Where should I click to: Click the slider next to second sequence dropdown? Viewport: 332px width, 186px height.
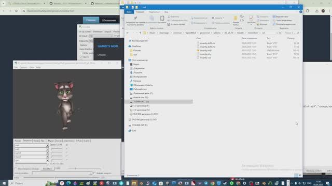pos(57,149)
